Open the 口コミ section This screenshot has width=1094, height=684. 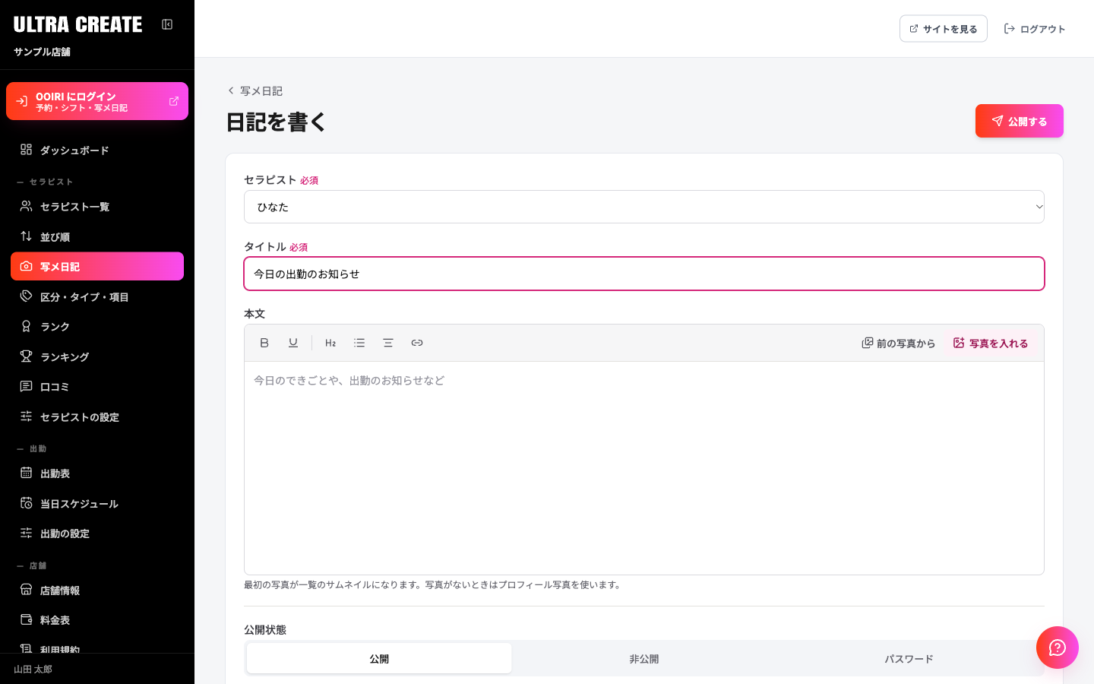click(97, 387)
